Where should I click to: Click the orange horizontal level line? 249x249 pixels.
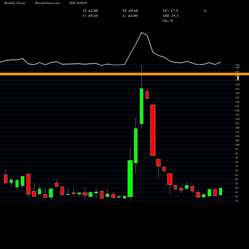click(x=124, y=74)
